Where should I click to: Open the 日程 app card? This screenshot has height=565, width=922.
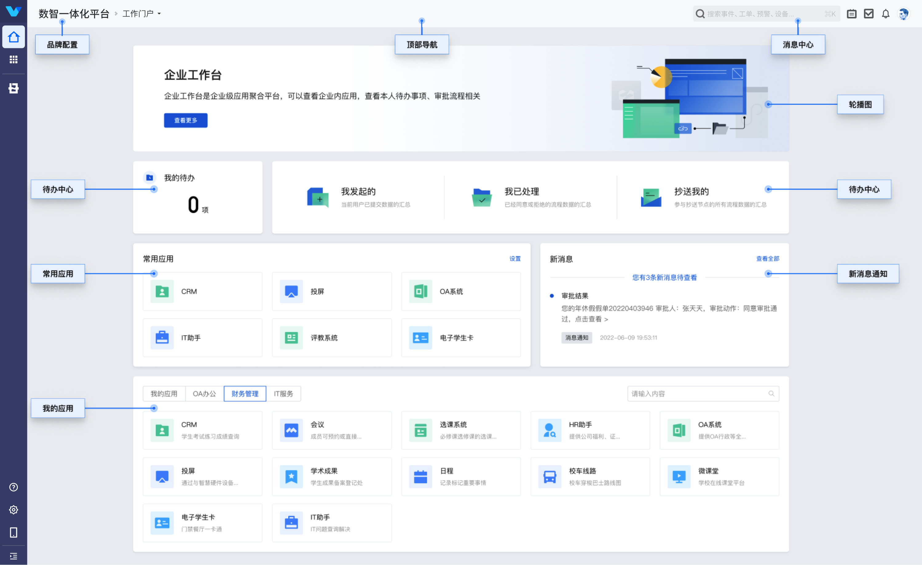461,477
